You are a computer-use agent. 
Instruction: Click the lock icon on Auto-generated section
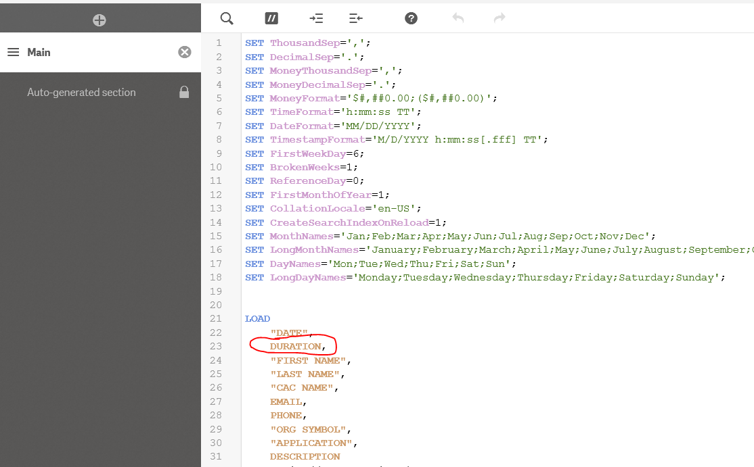[x=184, y=93]
